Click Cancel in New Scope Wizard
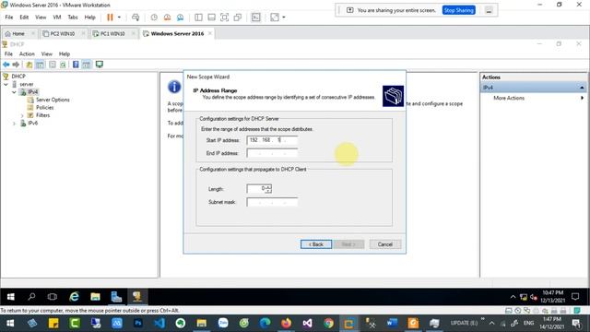 coord(385,244)
